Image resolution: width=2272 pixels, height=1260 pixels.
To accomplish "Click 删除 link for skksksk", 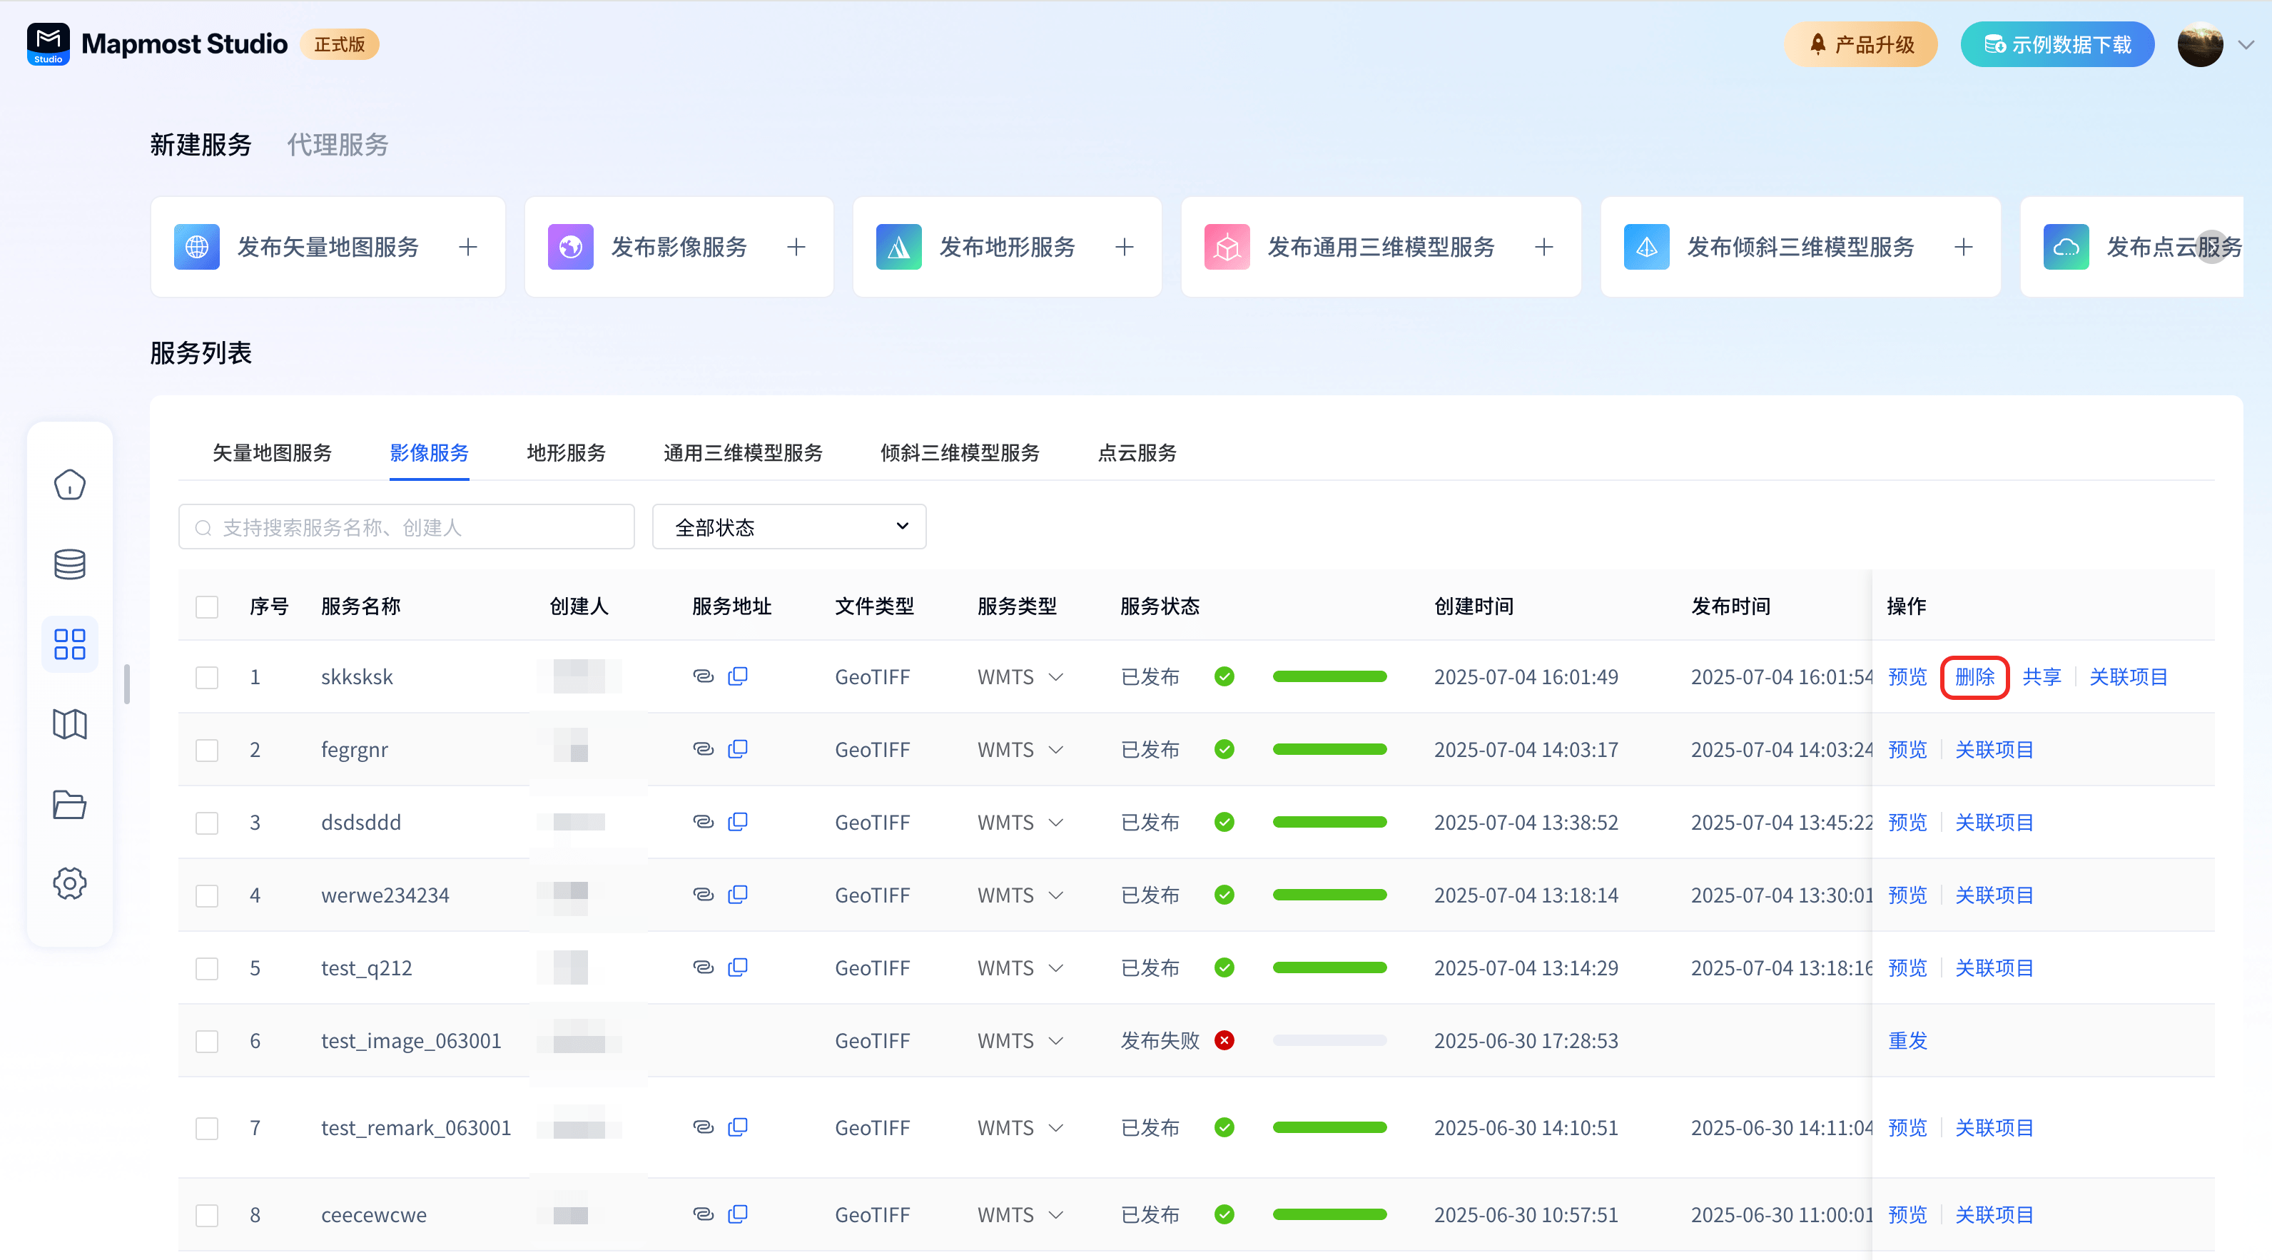I will coord(1974,677).
